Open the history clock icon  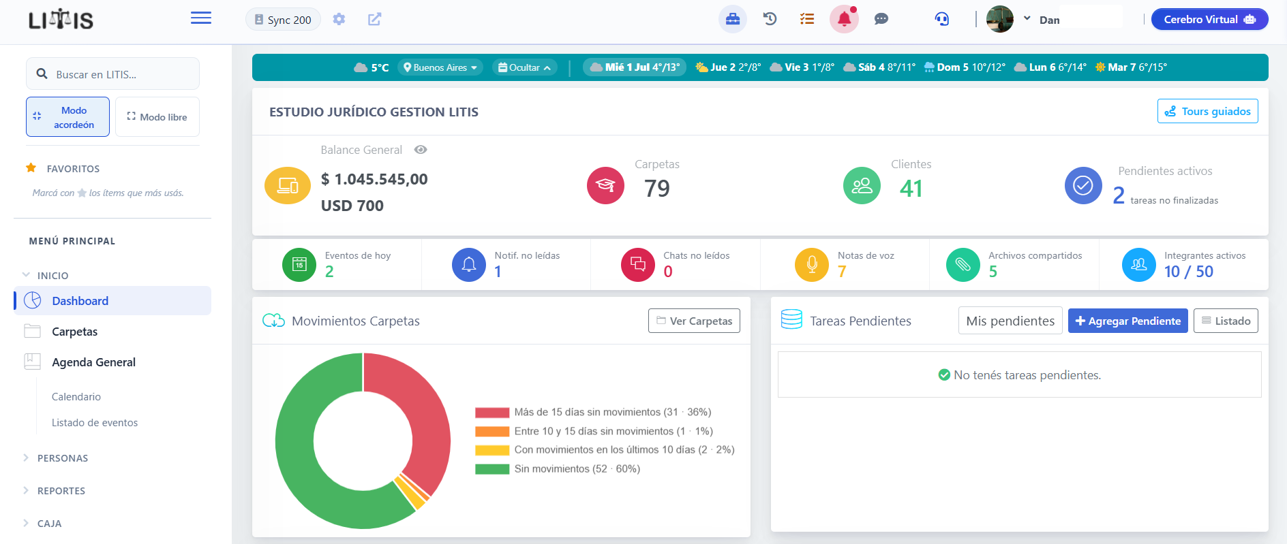pyautogui.click(x=770, y=19)
